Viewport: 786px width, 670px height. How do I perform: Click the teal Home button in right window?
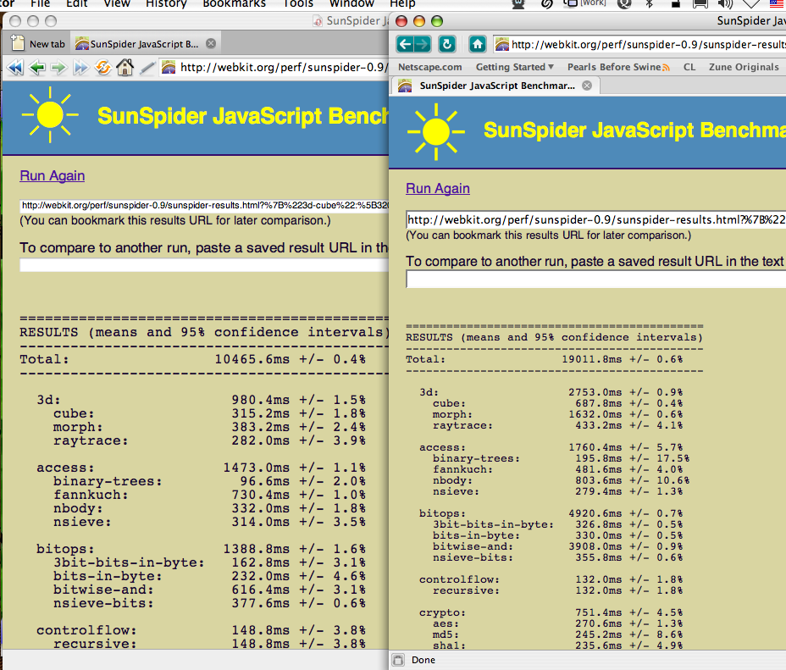point(477,44)
